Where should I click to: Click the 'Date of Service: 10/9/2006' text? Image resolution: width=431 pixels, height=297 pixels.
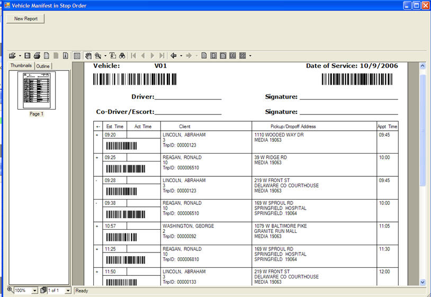[x=352, y=66]
